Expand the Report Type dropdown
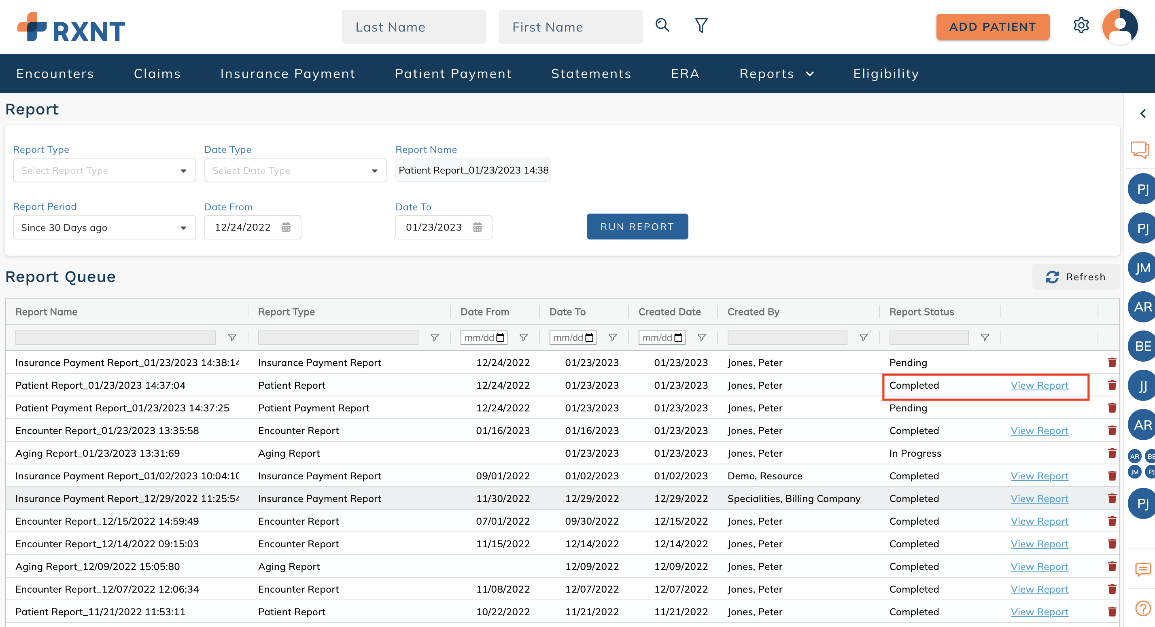1155x627 pixels. pyautogui.click(x=104, y=170)
